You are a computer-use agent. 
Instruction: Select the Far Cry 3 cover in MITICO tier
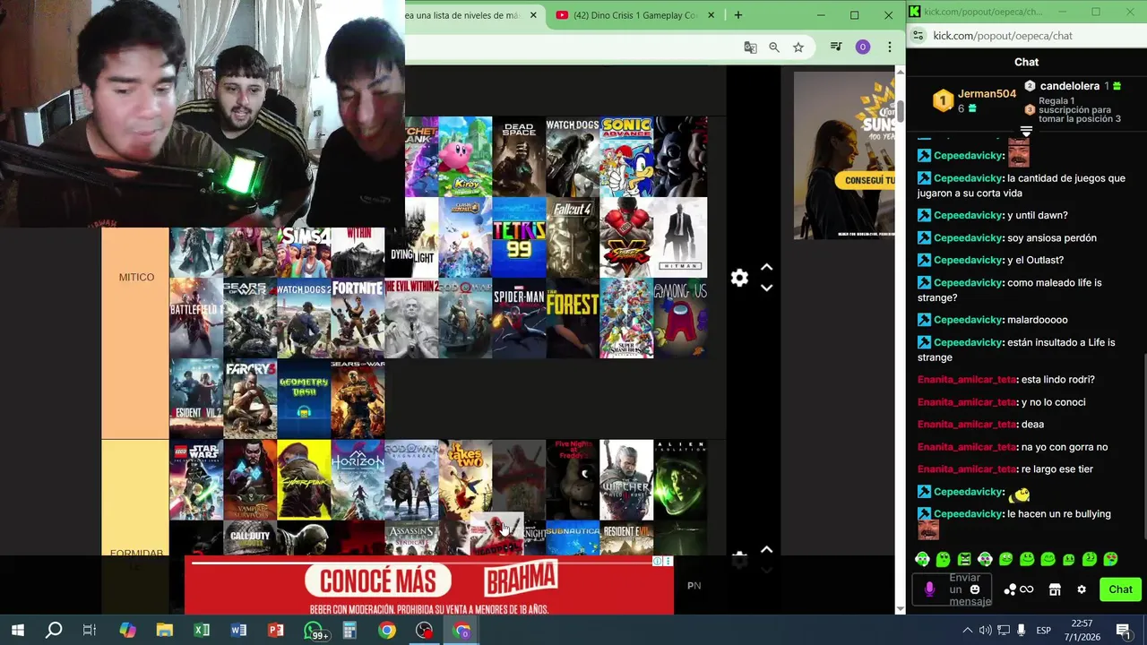(250, 399)
